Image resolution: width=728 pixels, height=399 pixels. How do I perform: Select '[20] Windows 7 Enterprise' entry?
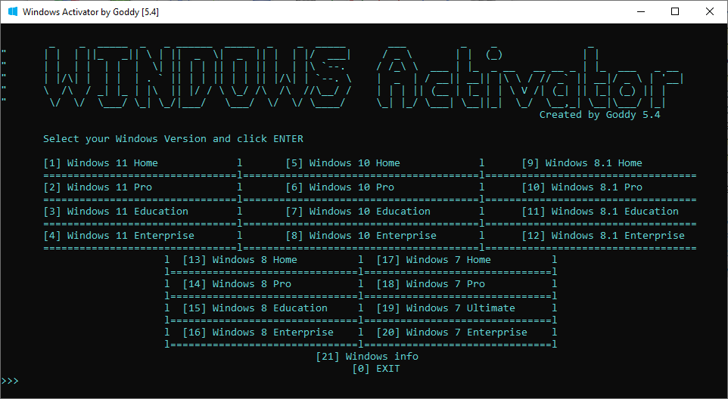452,332
